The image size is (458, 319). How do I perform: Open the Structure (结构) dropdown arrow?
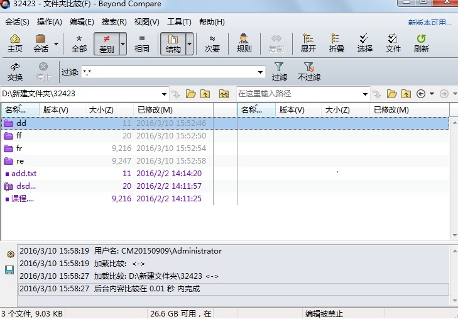(189, 44)
